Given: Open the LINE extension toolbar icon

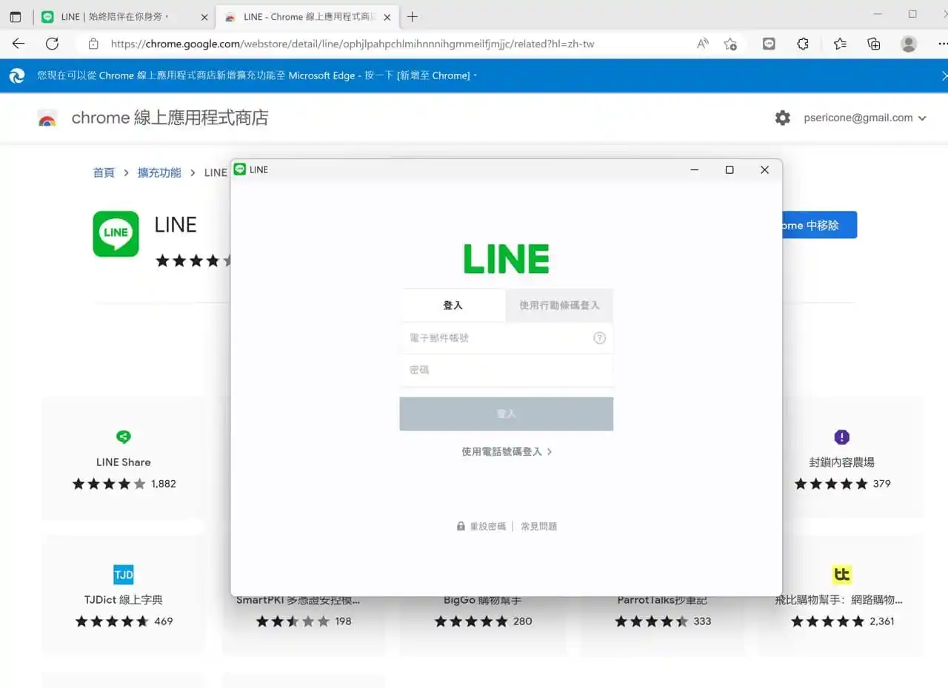Looking at the screenshot, I should click(x=769, y=44).
